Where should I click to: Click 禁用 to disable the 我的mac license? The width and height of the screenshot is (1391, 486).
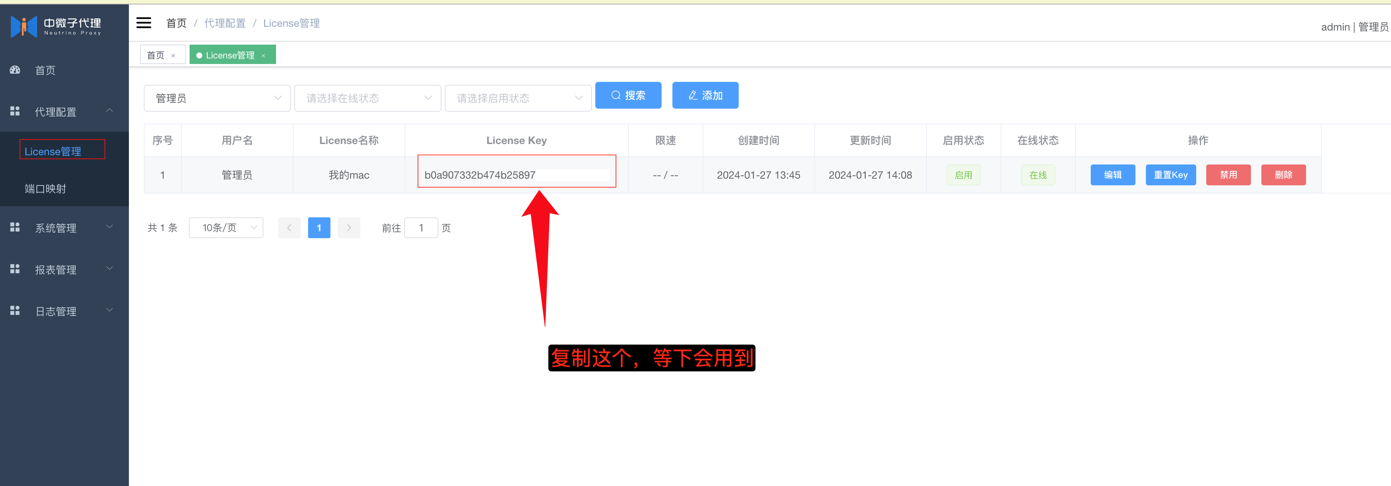(1229, 175)
